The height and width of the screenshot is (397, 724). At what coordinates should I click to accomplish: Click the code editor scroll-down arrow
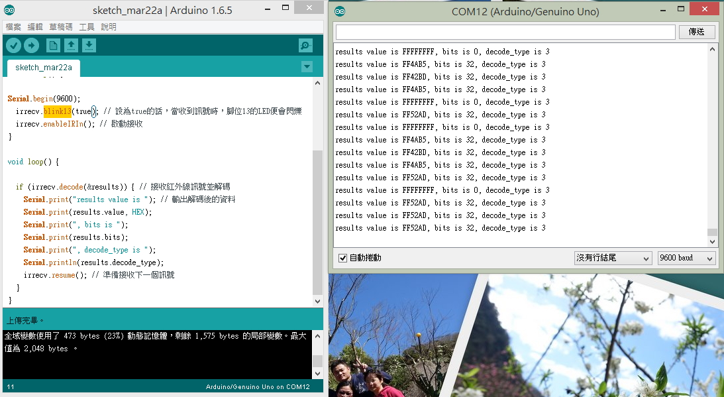point(317,302)
